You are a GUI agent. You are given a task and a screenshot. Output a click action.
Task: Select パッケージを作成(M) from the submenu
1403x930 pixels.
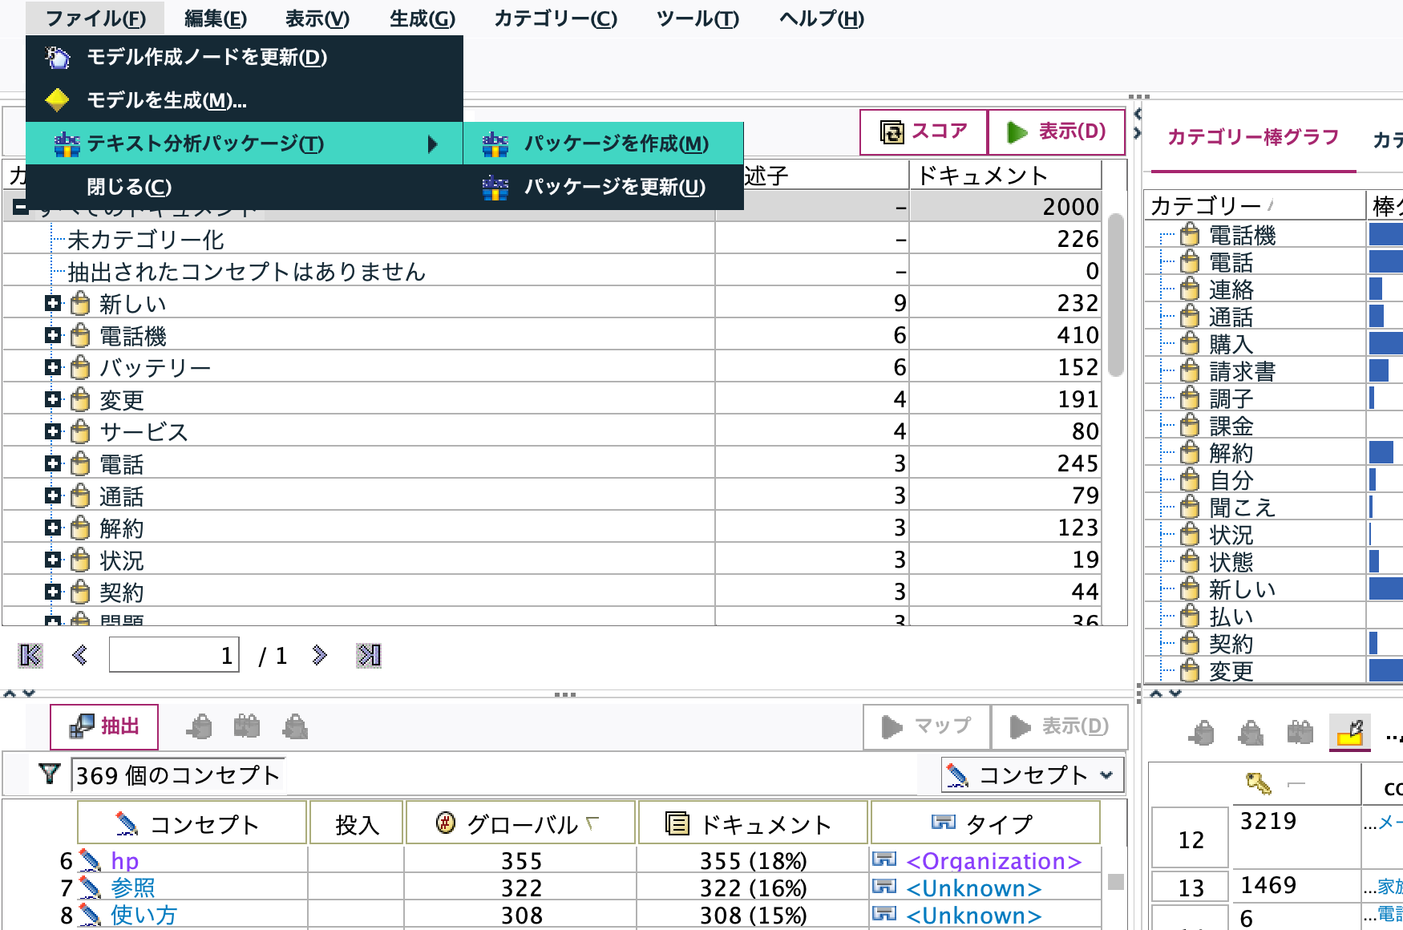(616, 144)
